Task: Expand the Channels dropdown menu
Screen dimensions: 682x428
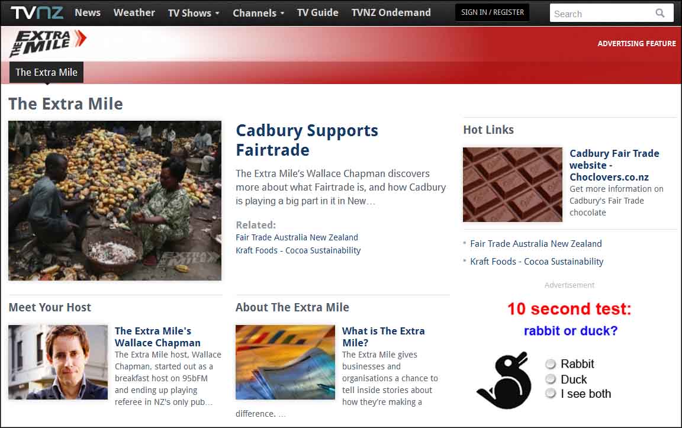Action: tap(258, 13)
